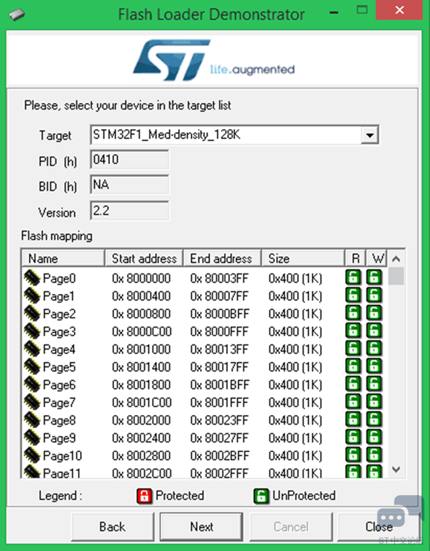Click Page3 read protection lock icon
Screen dimensions: 430x551
[x=353, y=330]
